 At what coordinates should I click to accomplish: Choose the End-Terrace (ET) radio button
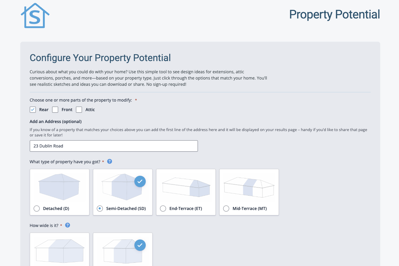pos(163,209)
